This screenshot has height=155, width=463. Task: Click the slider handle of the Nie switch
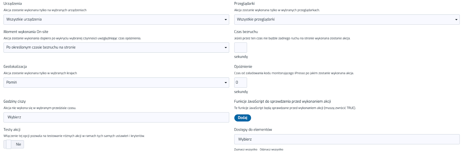(9, 144)
